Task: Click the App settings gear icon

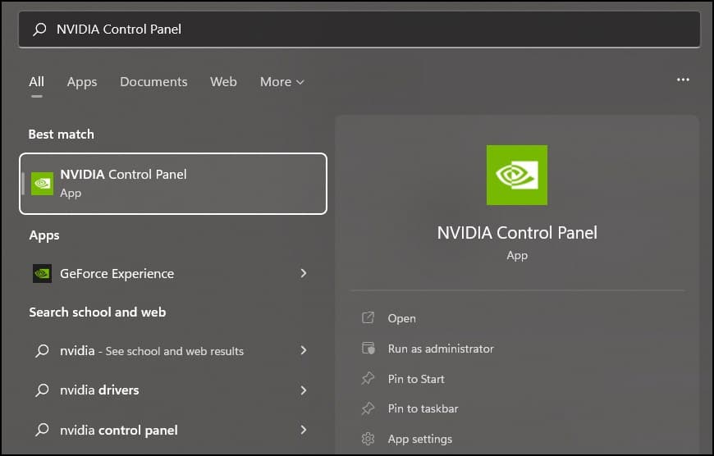Action: click(x=368, y=439)
